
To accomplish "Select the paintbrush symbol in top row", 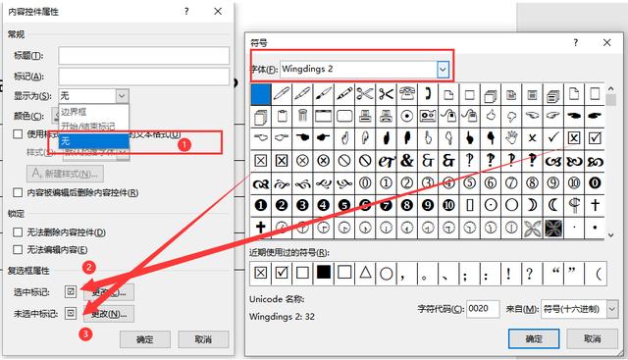I will pyautogui.click(x=323, y=94).
